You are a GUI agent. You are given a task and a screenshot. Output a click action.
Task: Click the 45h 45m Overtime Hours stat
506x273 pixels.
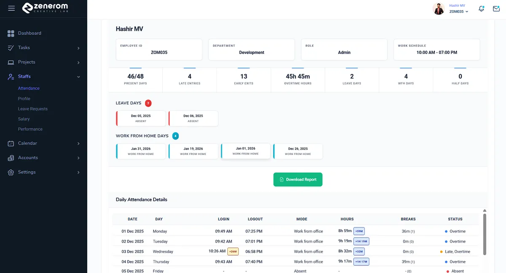pos(298,79)
